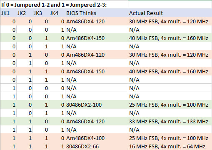The height and width of the screenshot is (150, 212).
Task: Select the BIOS Thinks header cell
Action: click(x=97, y=13)
